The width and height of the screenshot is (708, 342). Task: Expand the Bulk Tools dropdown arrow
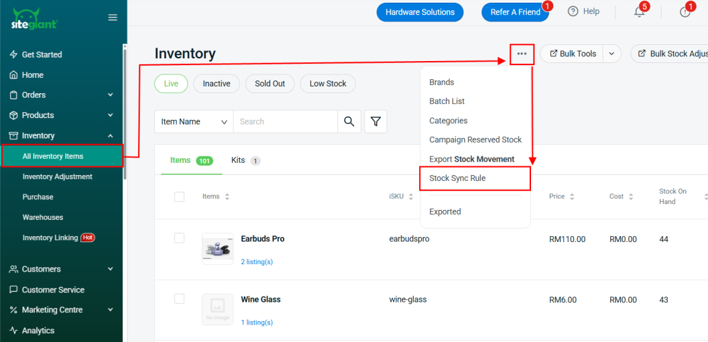611,54
